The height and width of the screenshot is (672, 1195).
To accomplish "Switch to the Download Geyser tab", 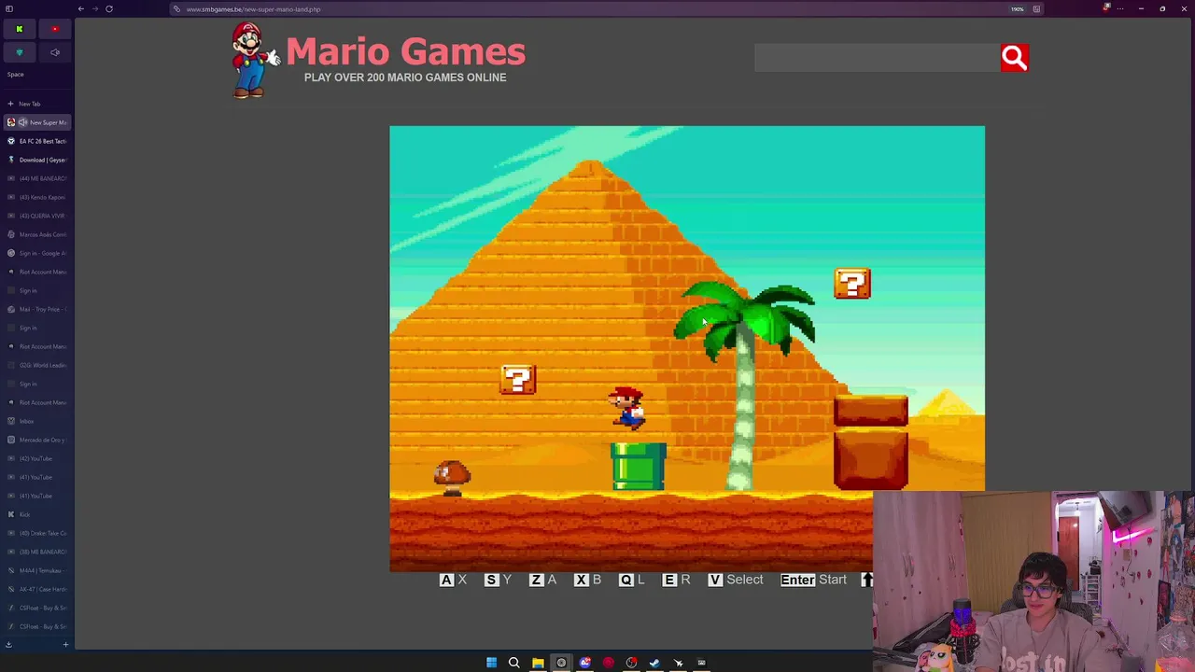I will point(37,160).
